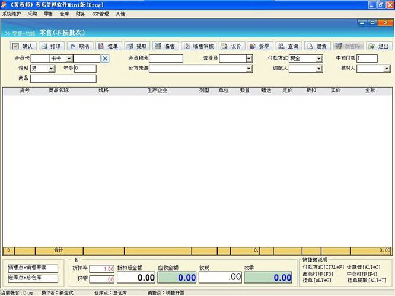
Task: Click the 商品名称 column header
Action: 59,91
